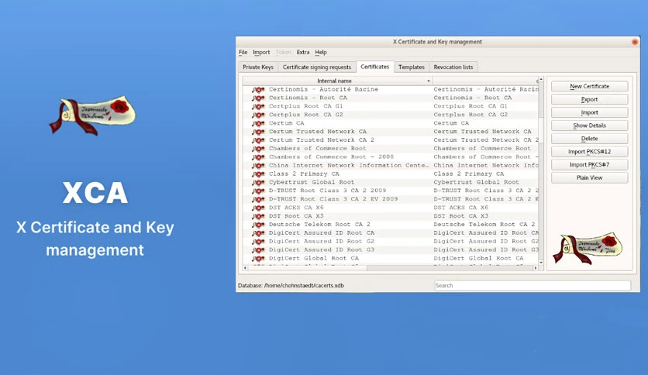
Task: Click the Plain View button
Action: [589, 177]
